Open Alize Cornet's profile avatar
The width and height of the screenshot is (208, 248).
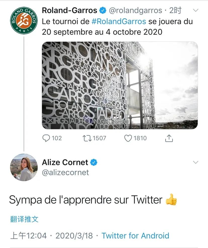pyautogui.click(x=24, y=167)
